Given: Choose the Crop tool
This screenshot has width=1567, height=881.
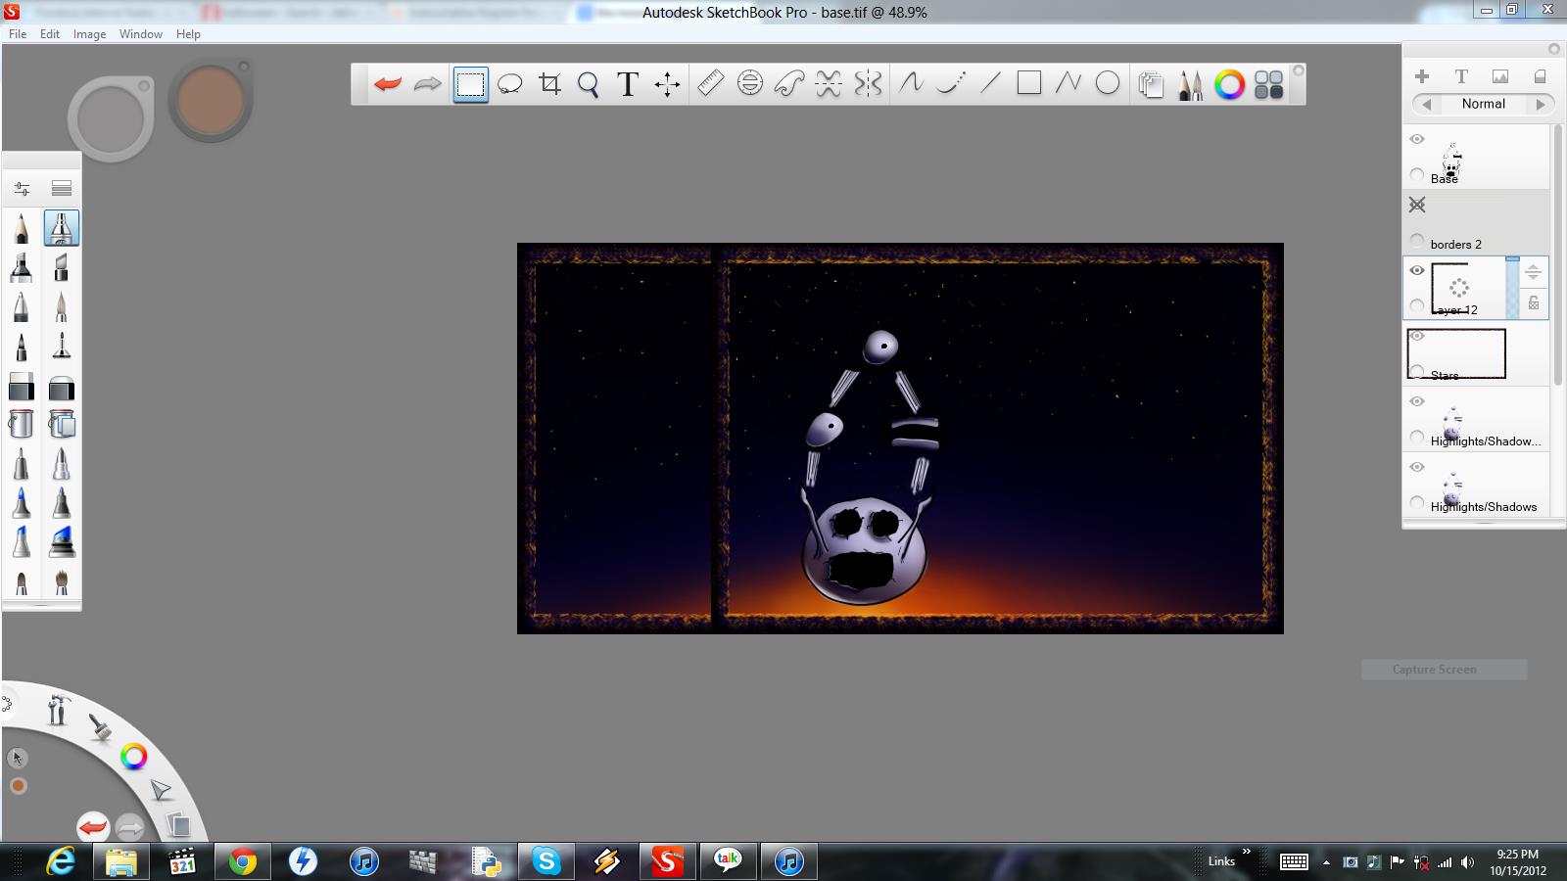Looking at the screenshot, I should 549,84.
